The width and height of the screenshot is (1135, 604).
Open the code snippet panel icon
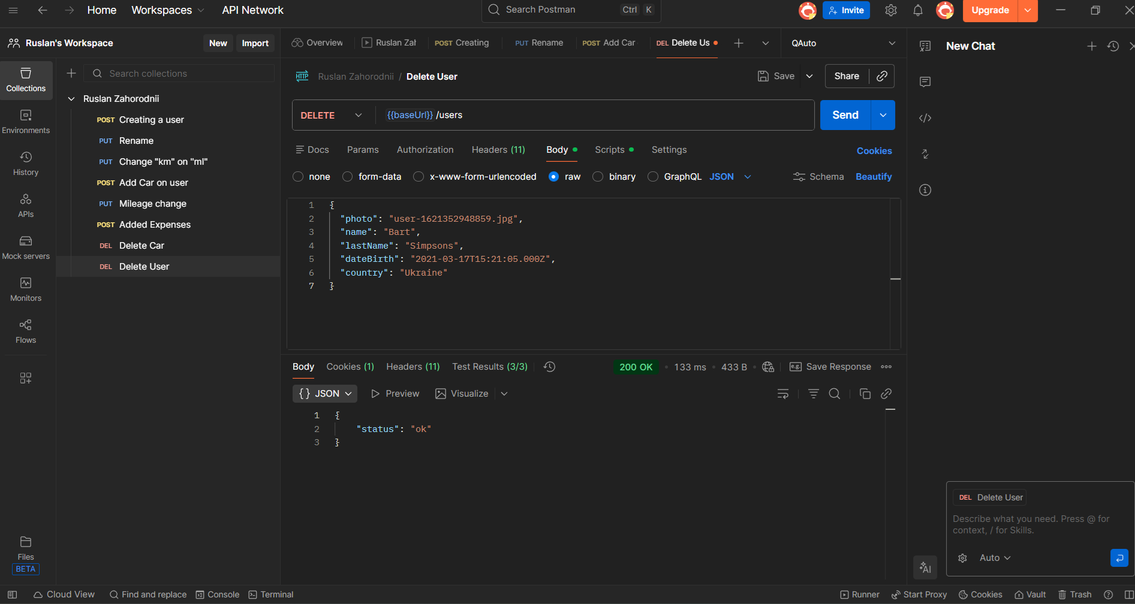point(925,118)
